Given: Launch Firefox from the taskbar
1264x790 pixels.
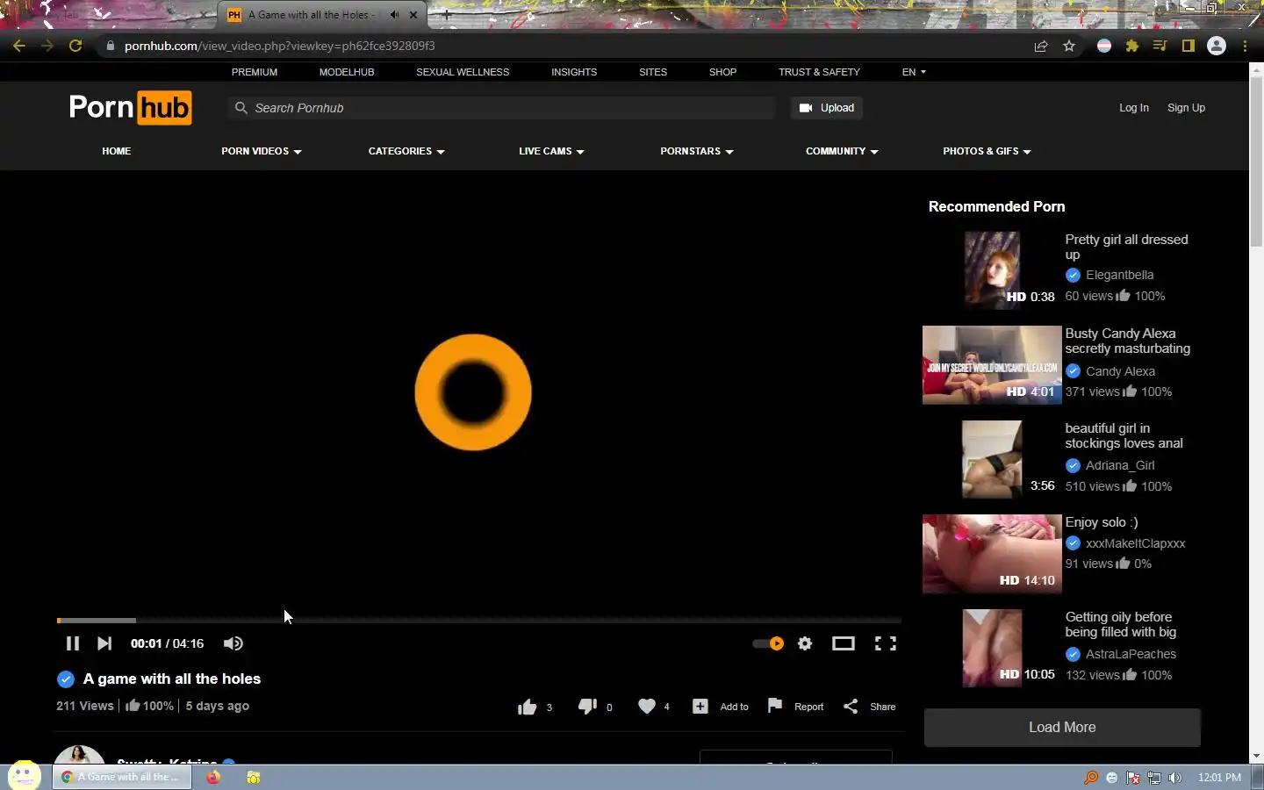Looking at the screenshot, I should [x=213, y=777].
